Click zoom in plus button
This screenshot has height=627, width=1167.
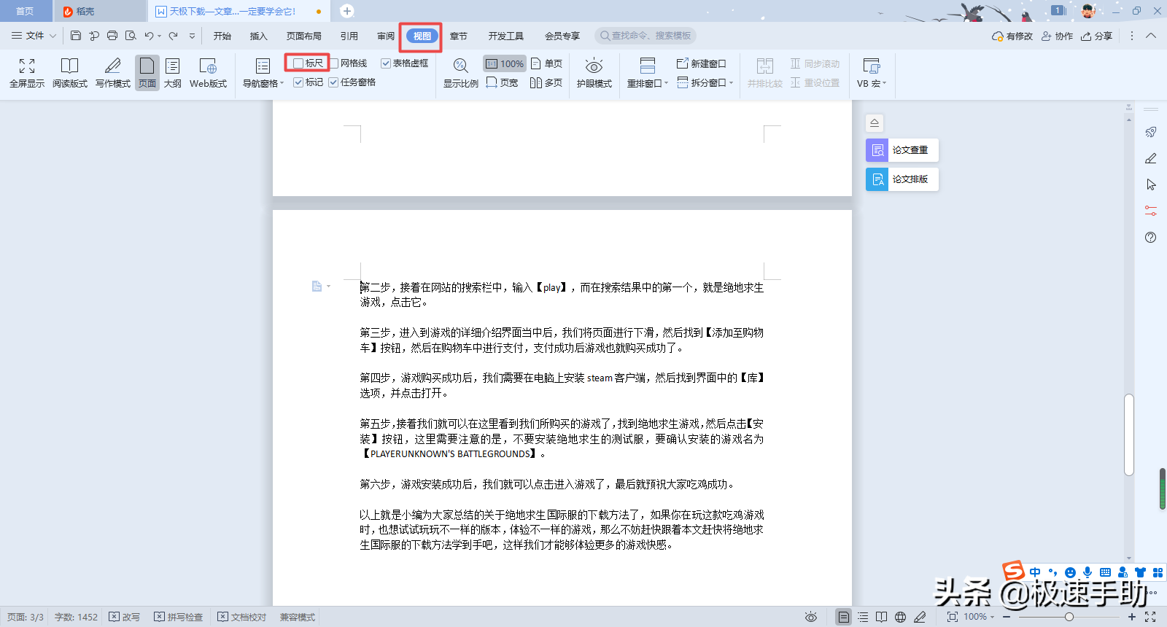point(1132,617)
